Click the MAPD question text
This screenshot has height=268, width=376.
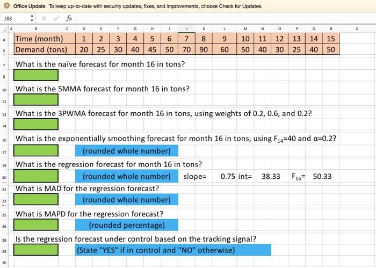89,214
